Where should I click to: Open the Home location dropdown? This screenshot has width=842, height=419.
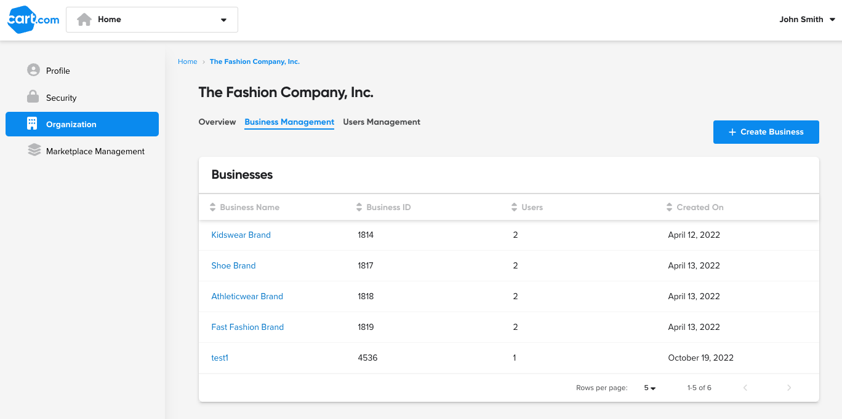point(223,19)
